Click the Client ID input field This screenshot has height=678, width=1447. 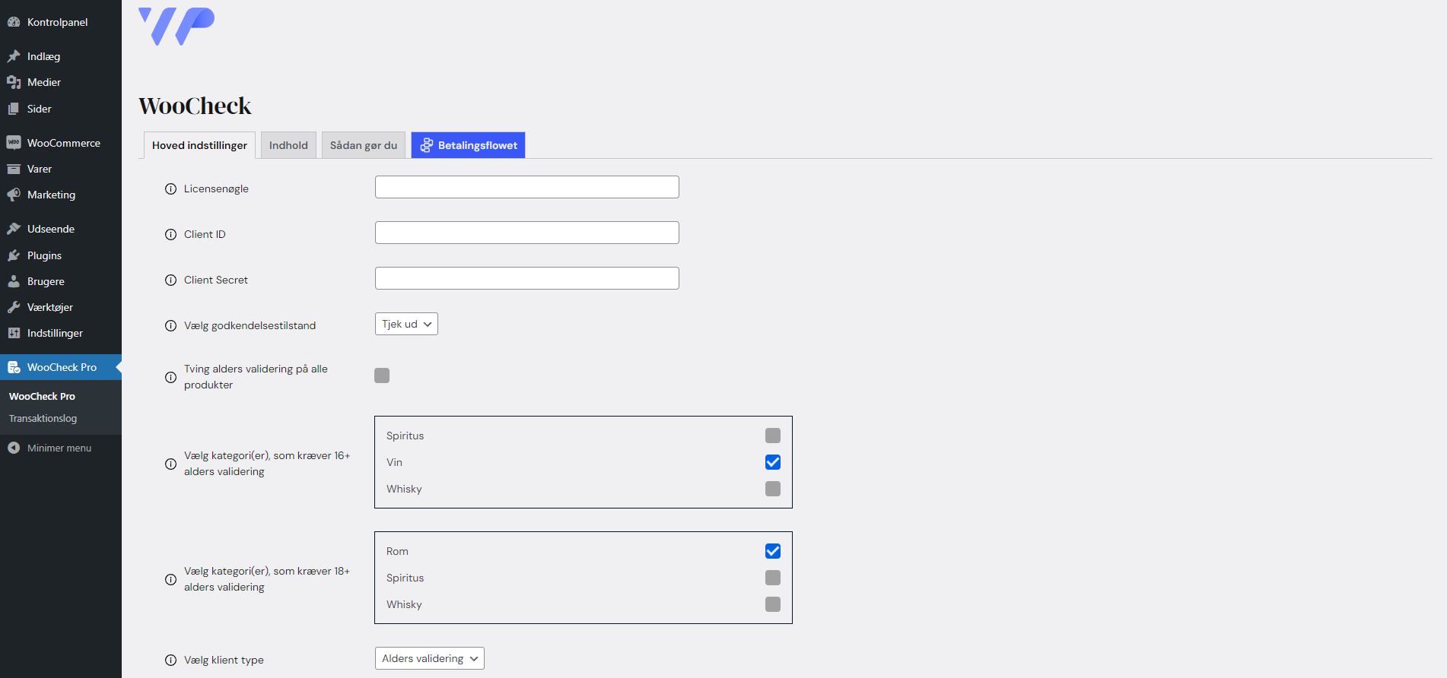(x=526, y=233)
